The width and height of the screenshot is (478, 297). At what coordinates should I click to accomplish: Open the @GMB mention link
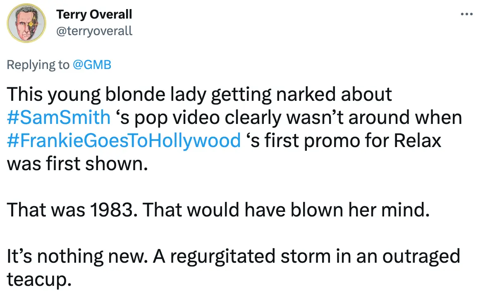click(x=92, y=65)
